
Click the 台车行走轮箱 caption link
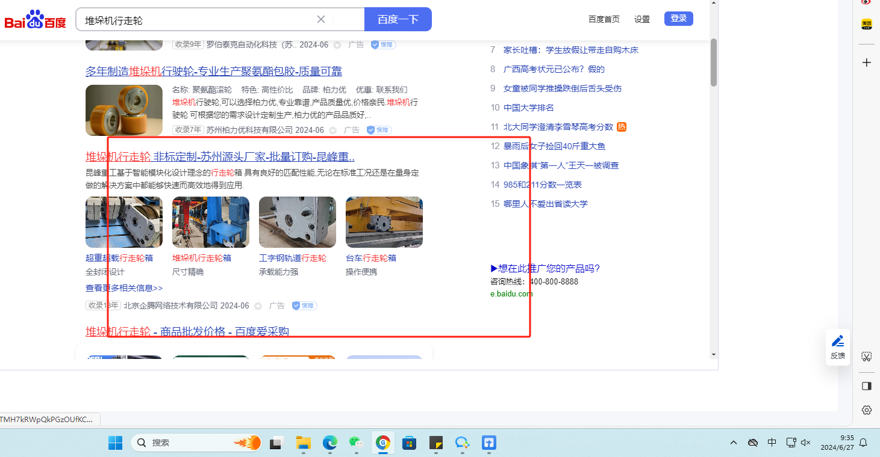[371, 258]
